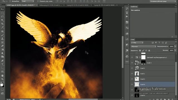Filter layers by shape layer icon
Screen dimensions: 178x100
point(163,42)
